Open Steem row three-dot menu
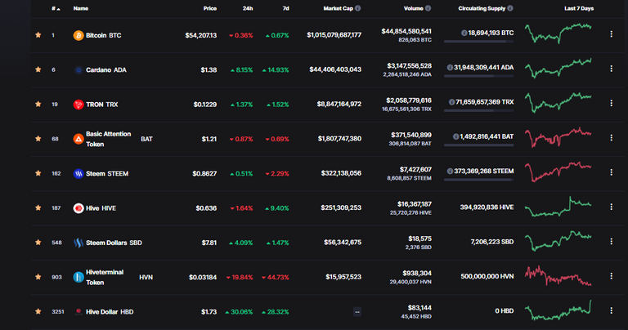Screen dimensions: 628x330 pyautogui.click(x=611, y=172)
